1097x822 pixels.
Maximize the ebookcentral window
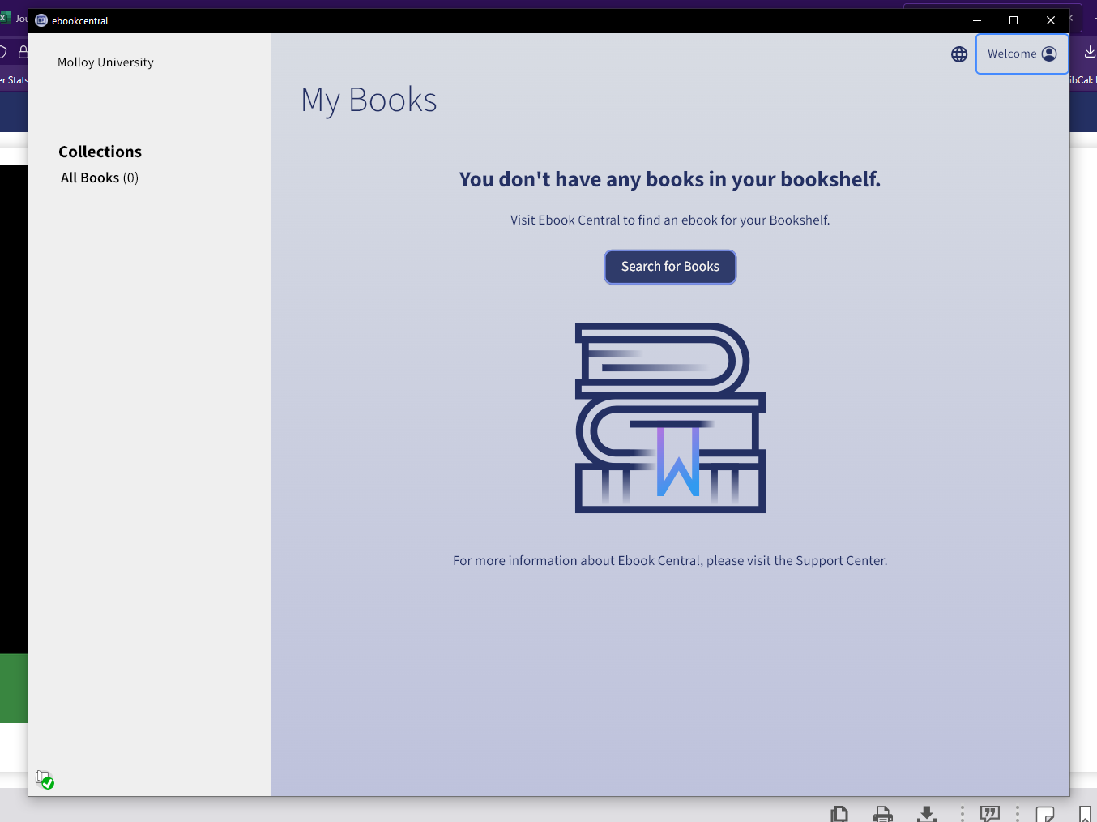1014,20
